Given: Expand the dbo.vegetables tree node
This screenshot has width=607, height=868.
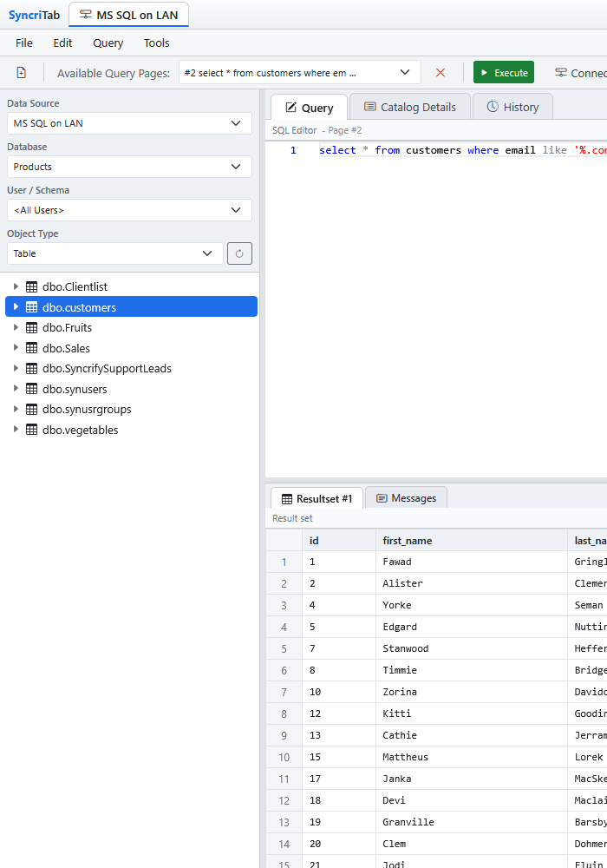Looking at the screenshot, I should pos(16,430).
